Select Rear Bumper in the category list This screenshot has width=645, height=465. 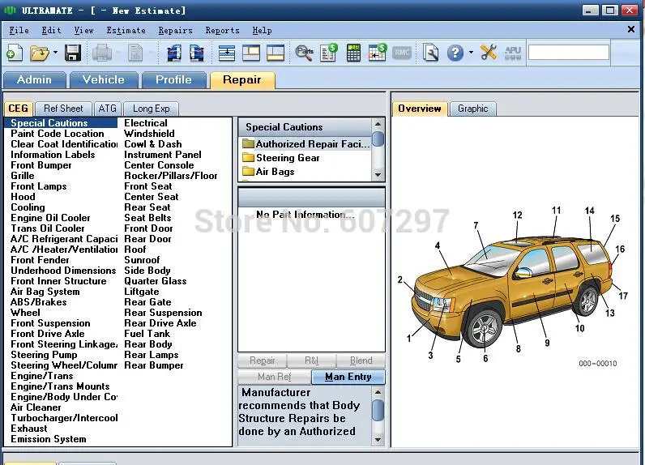pos(154,365)
